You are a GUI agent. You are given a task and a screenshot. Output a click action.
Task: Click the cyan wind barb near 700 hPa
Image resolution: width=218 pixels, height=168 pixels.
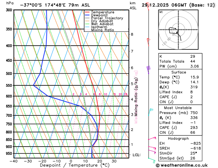150,112
